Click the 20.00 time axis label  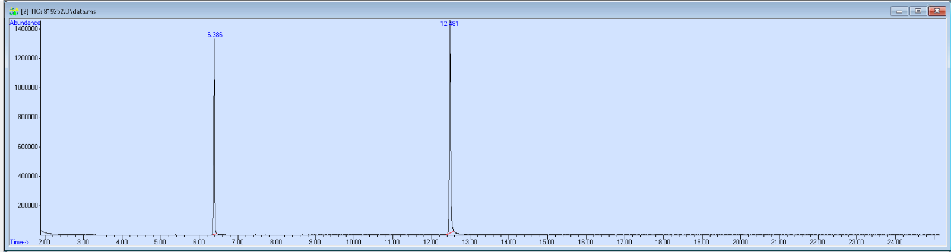(x=740, y=242)
